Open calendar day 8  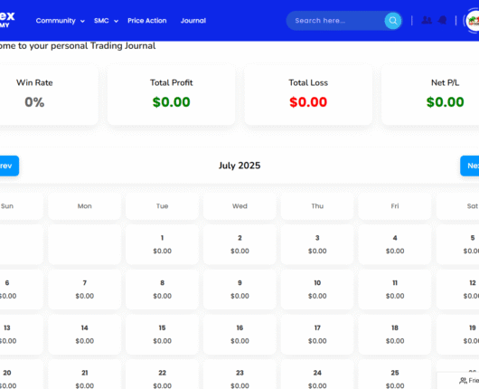[162, 289]
